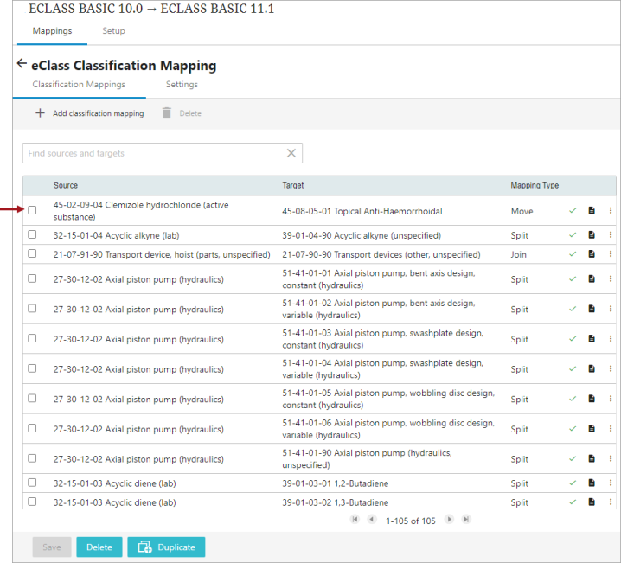Viewport: 621px width, 563px height.
Task: Open the Settings tab
Action: 182,85
